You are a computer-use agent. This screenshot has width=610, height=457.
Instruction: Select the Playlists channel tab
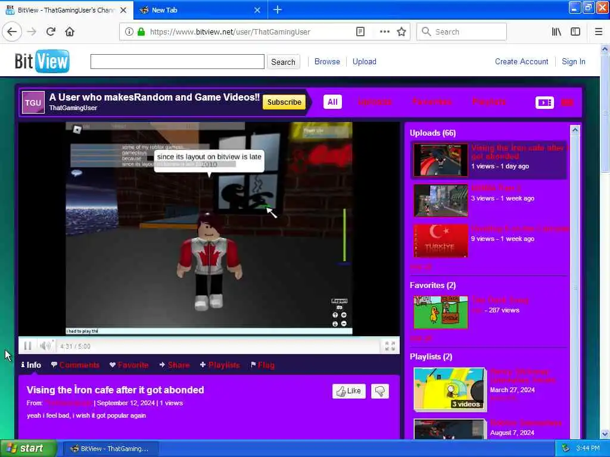coord(489,102)
